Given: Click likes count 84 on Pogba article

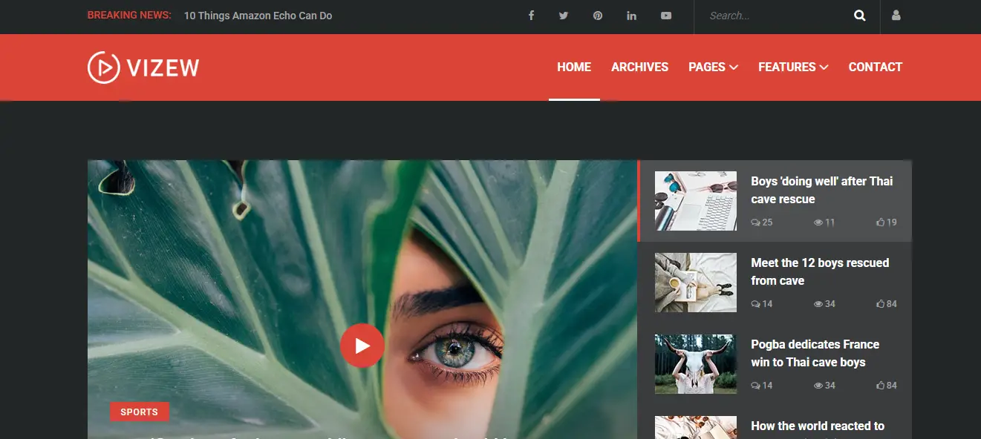Looking at the screenshot, I should pyautogui.click(x=887, y=386).
